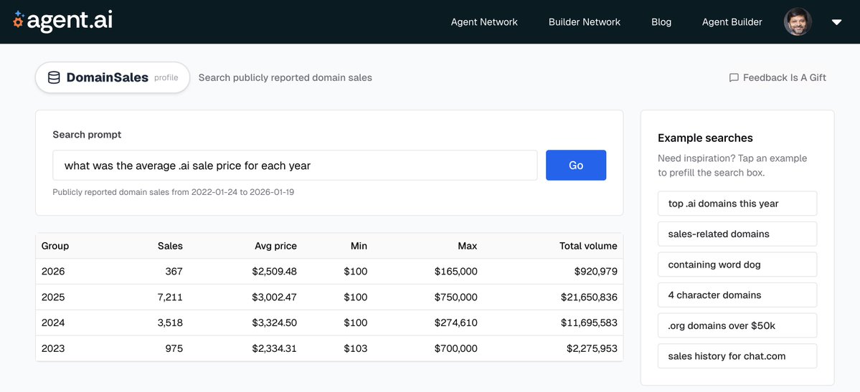The width and height of the screenshot is (860, 392).
Task: Click the sales count 3,518
Action: [x=170, y=323]
